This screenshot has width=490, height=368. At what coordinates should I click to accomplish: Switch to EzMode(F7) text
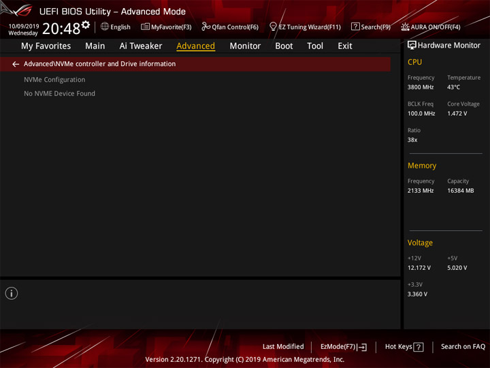pyautogui.click(x=338, y=347)
